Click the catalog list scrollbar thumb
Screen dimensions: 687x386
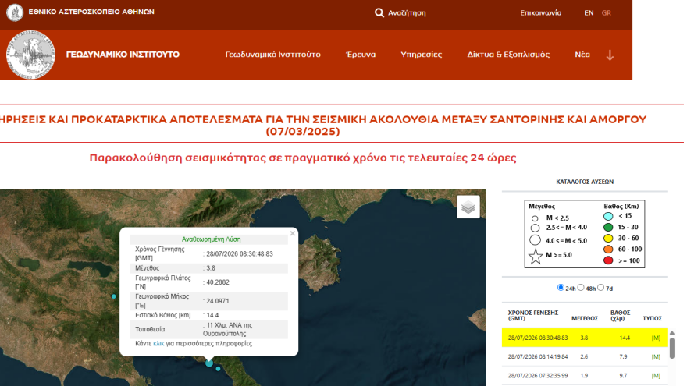(x=671, y=349)
